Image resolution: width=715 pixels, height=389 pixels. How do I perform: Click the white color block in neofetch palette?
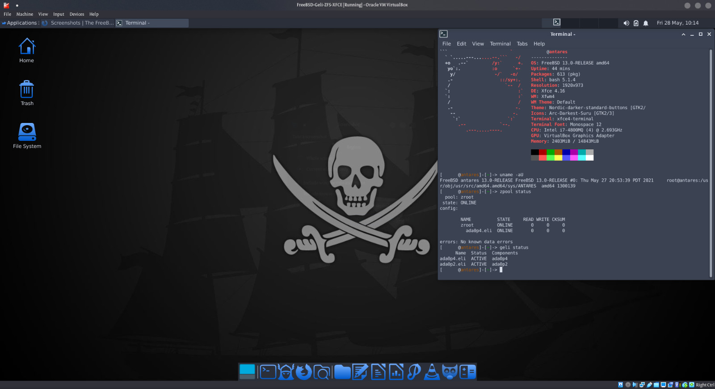tap(590, 157)
